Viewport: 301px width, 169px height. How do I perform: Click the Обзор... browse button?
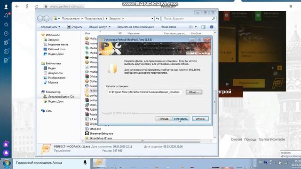click(x=194, y=92)
